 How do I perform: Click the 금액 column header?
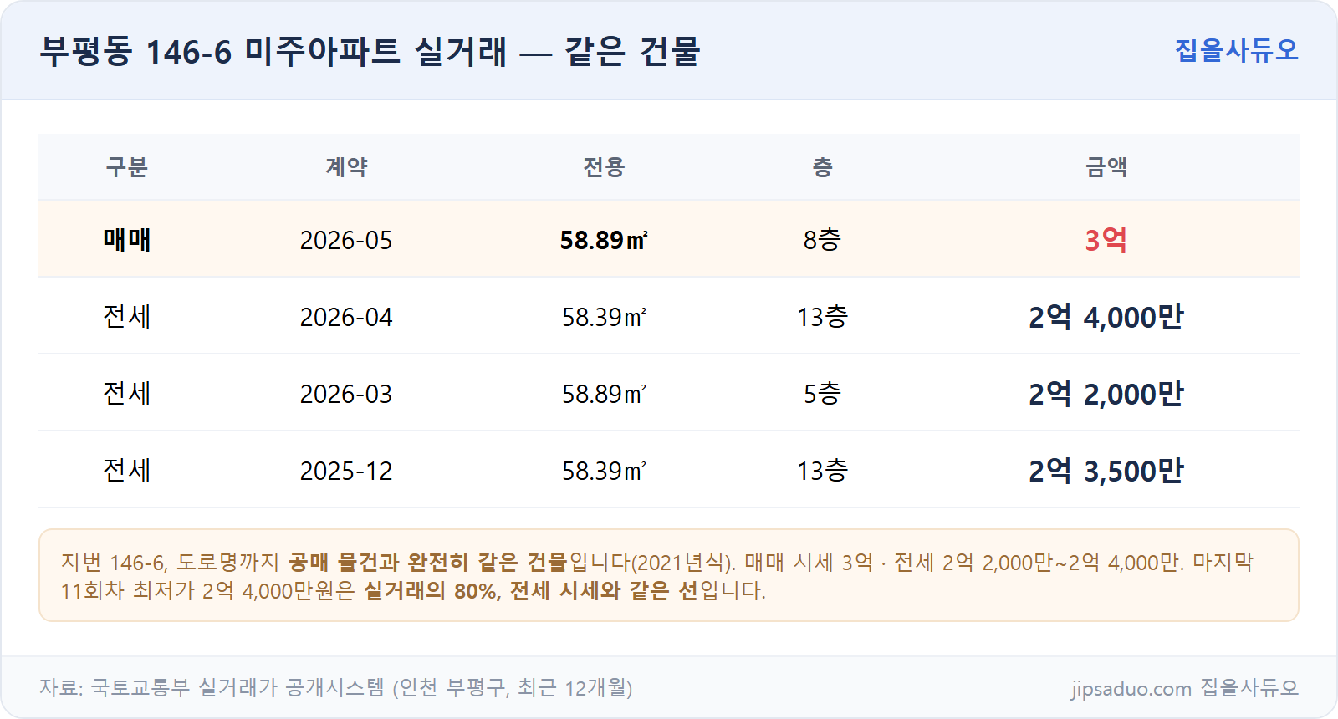pos(1106,167)
